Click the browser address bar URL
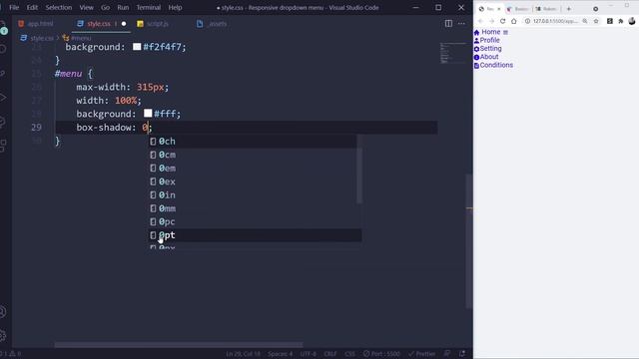Image resolution: width=639 pixels, height=359 pixels. tap(555, 21)
